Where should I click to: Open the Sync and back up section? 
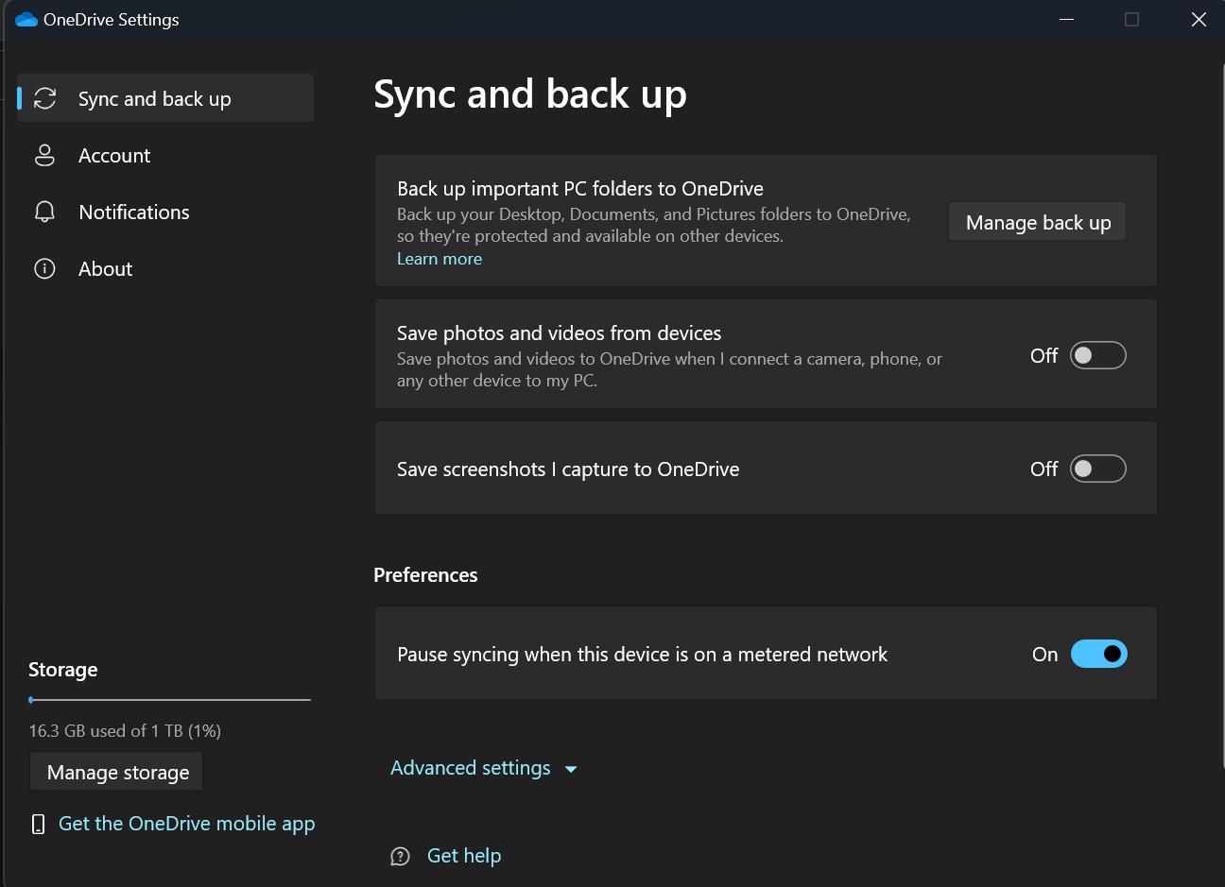click(x=165, y=98)
